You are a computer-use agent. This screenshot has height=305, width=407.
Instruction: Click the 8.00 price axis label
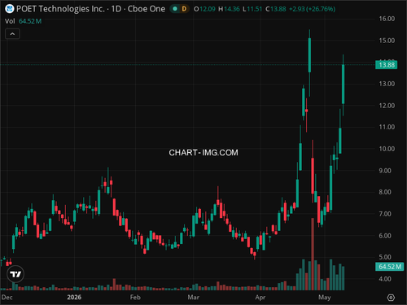click(x=385, y=192)
